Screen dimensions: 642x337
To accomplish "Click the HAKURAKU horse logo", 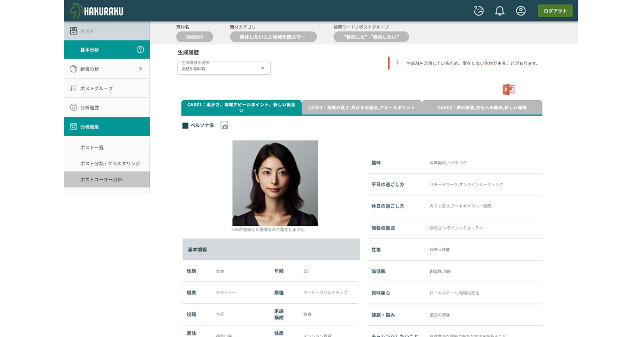I will 96,11.
